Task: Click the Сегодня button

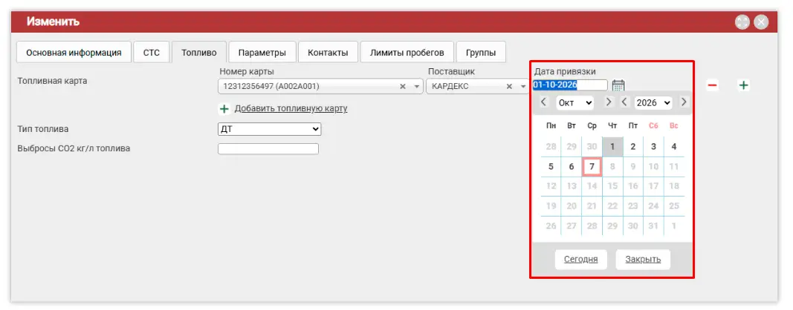Action: click(581, 260)
